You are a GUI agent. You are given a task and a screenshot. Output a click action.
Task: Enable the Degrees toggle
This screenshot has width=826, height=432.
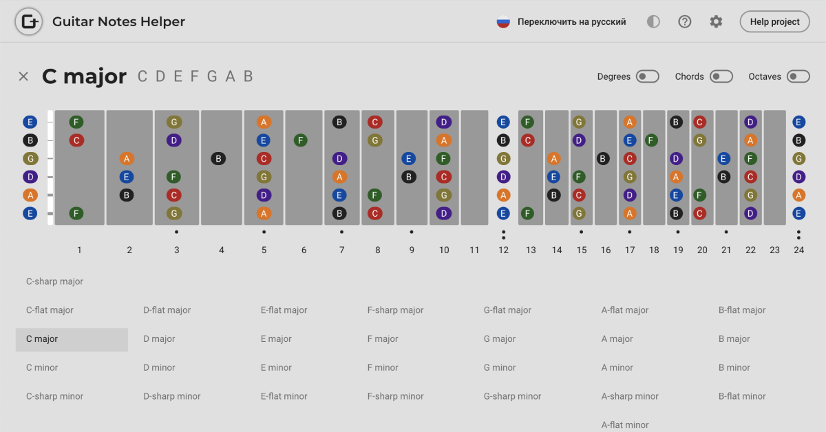point(647,76)
